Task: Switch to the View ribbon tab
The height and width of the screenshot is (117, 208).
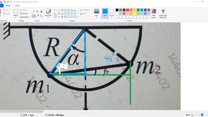Action: tap(17, 6)
